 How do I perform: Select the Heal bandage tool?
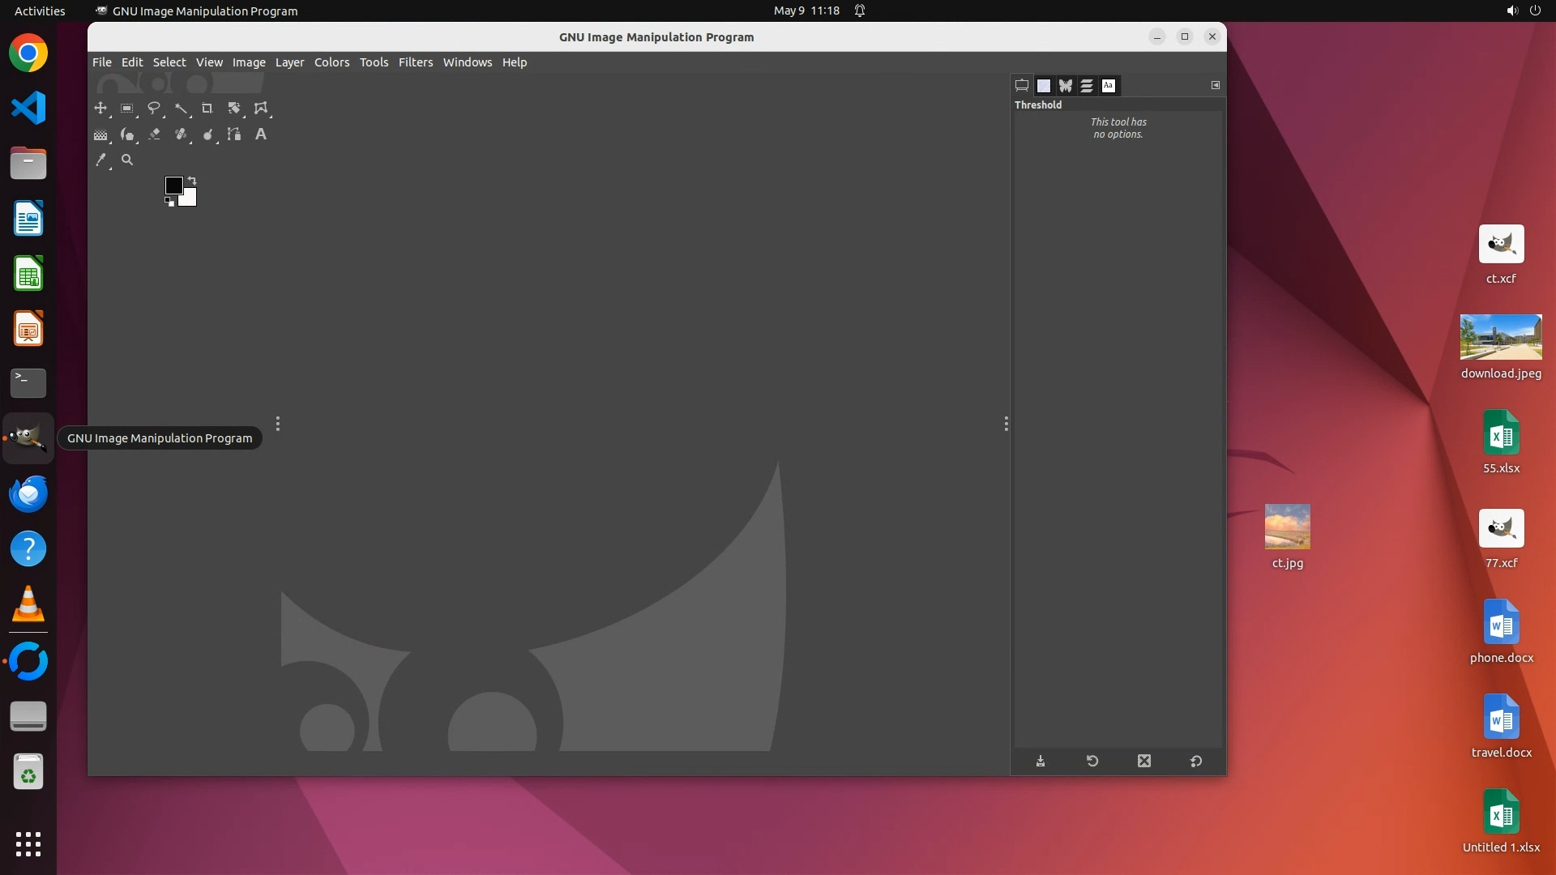pyautogui.click(x=181, y=134)
